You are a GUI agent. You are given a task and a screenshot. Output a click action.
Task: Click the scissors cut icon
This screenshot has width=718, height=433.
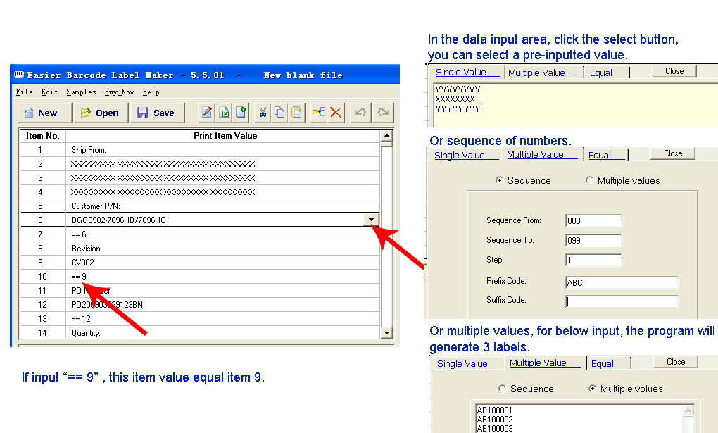coord(263,113)
